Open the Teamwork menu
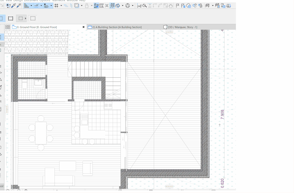The image size is (294, 193). tap(58, 1)
